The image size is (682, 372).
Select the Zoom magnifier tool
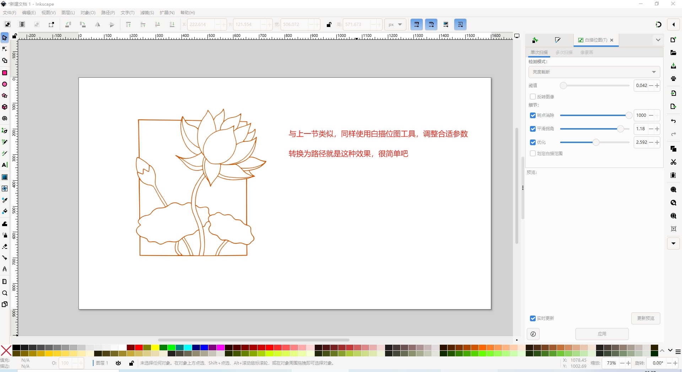pyautogui.click(x=5, y=293)
